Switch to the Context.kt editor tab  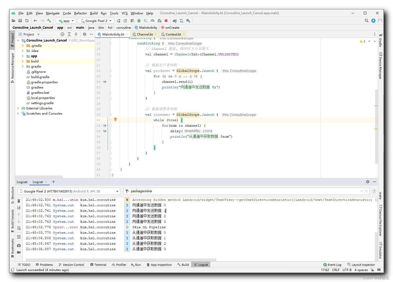[x=173, y=34]
